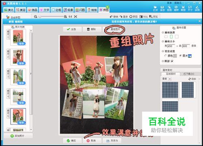Switch to the 美化 tab
This screenshot has width=203, height=146.
(9, 10)
